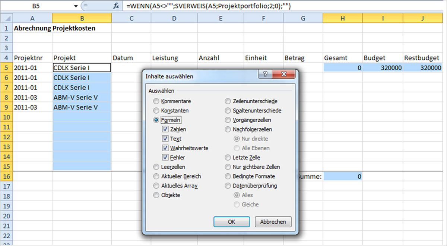Close the Inhalte auswählen dialog
447x246 pixels.
(x=283, y=74)
